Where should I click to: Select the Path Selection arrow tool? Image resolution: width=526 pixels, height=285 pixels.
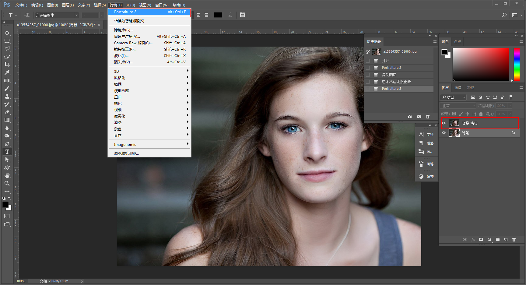click(7, 160)
